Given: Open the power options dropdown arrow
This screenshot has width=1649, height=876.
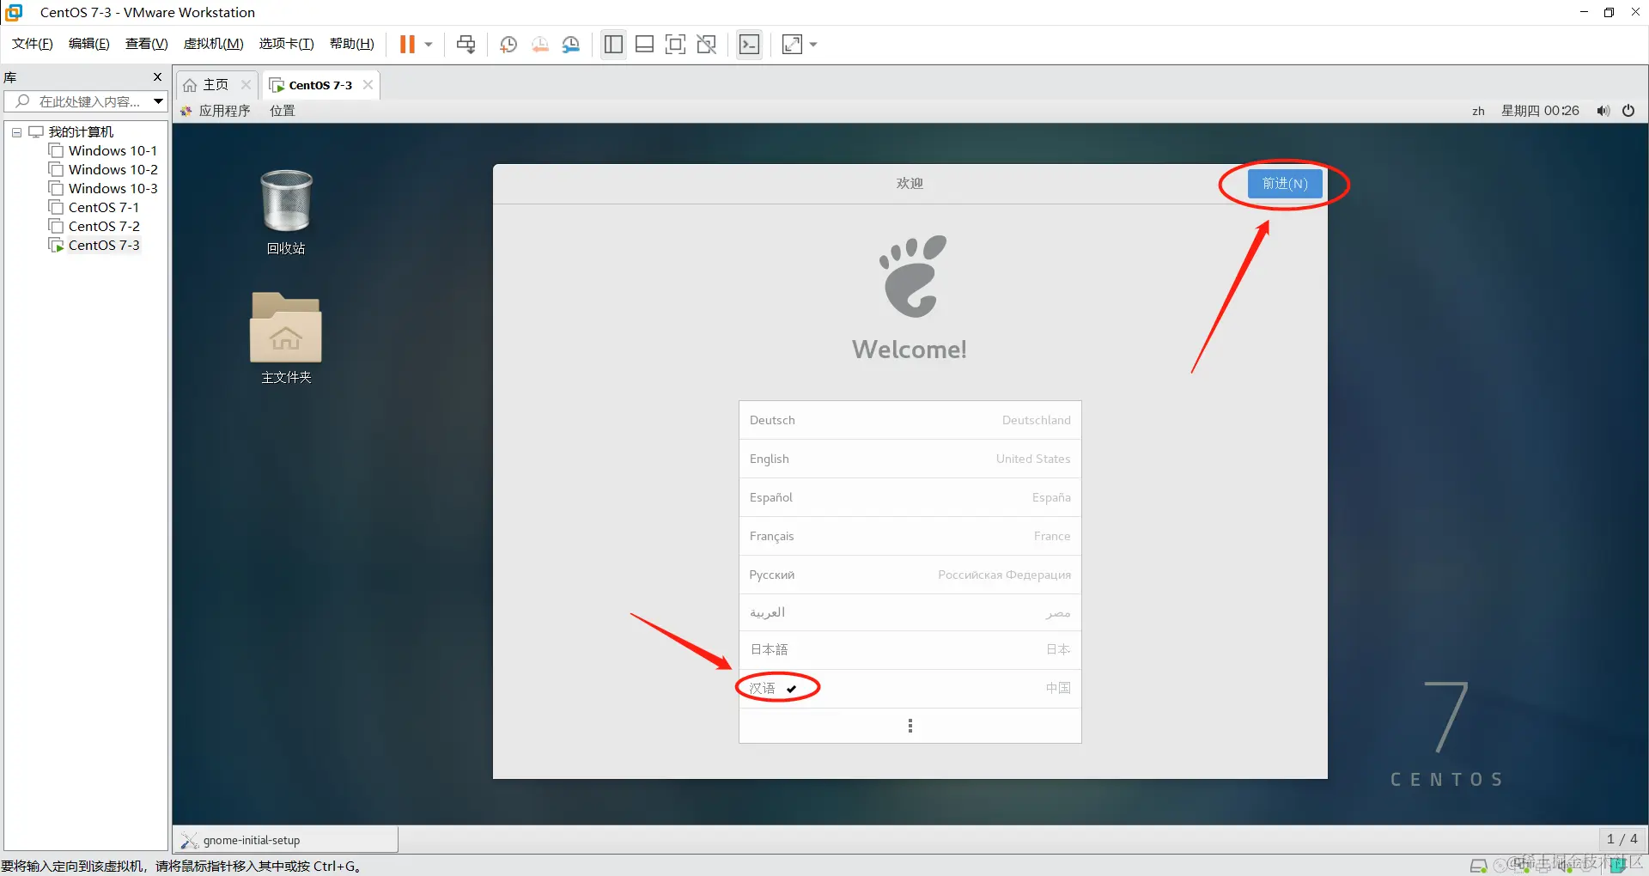Looking at the screenshot, I should [x=429, y=45].
